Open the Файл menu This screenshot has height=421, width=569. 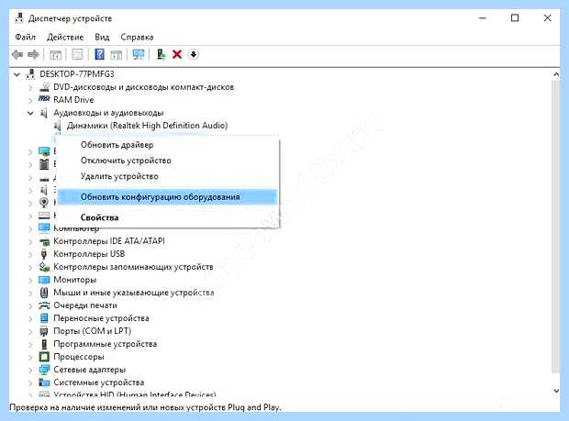pyautogui.click(x=26, y=37)
